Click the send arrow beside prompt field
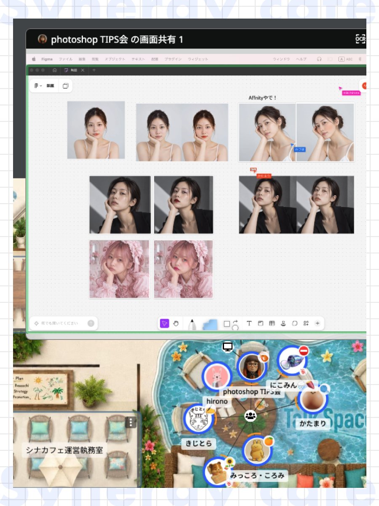The image size is (379, 506). point(91,323)
